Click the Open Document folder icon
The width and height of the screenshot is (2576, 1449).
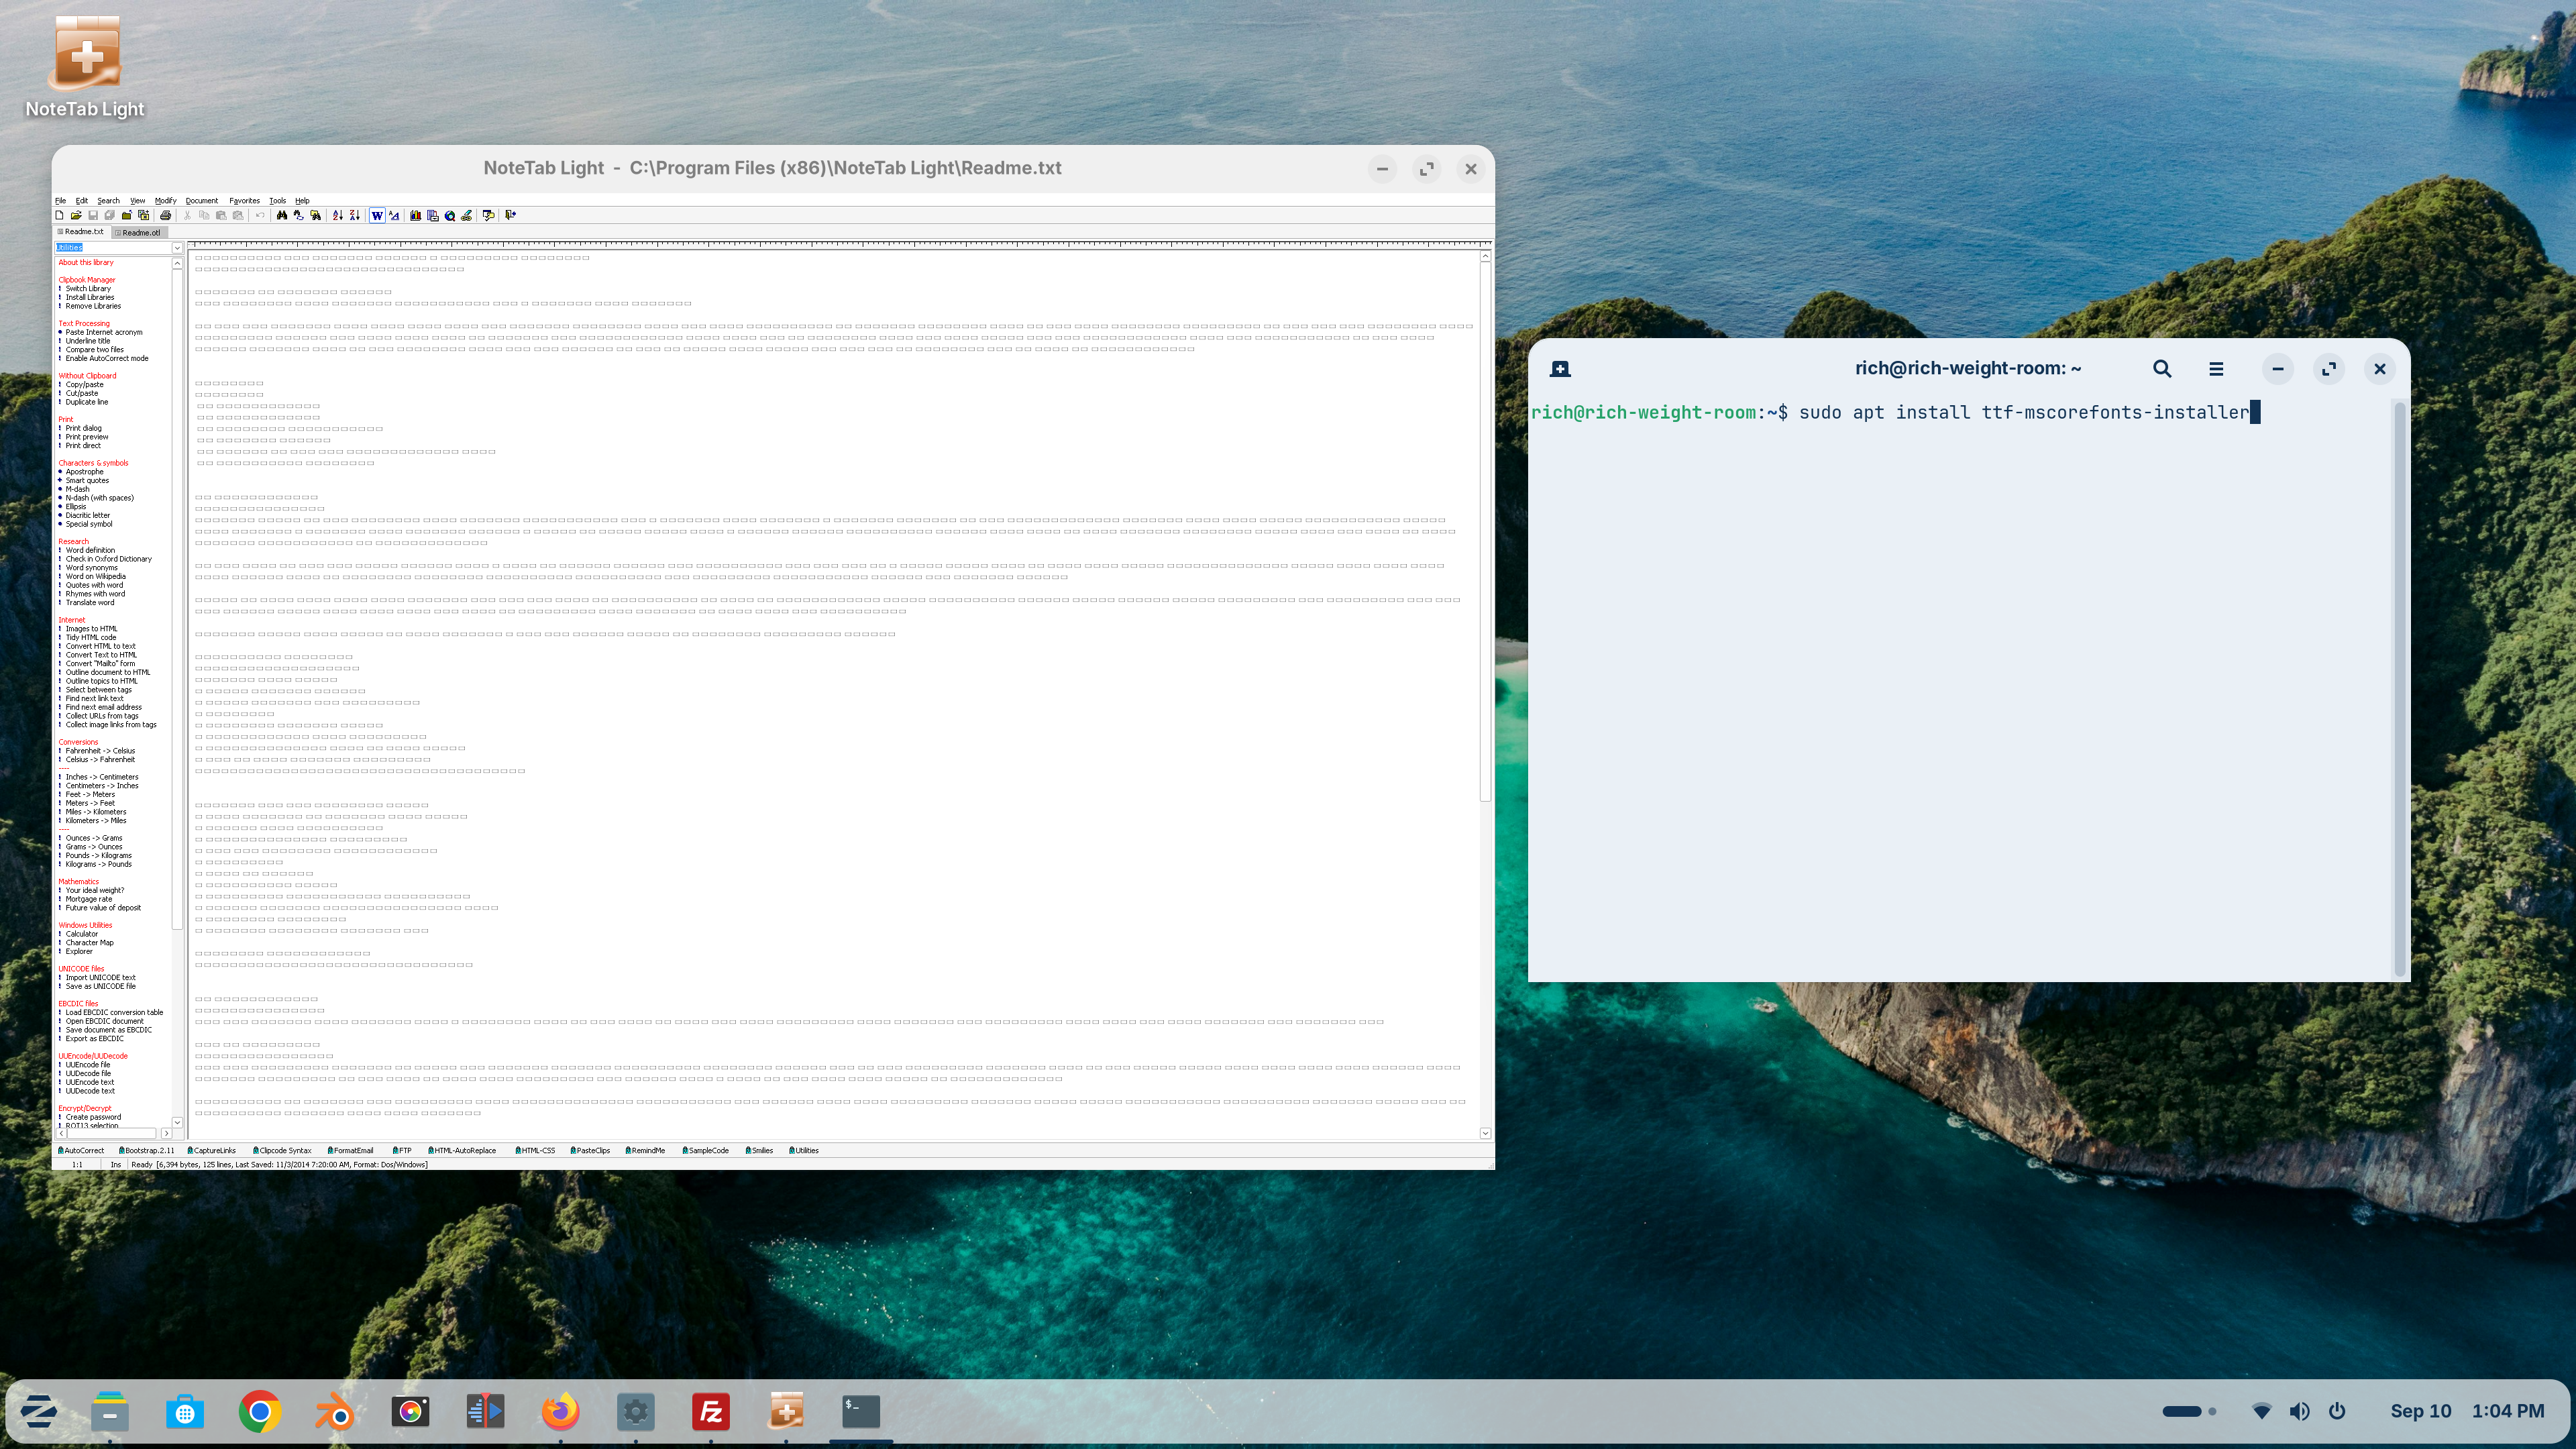[x=76, y=215]
